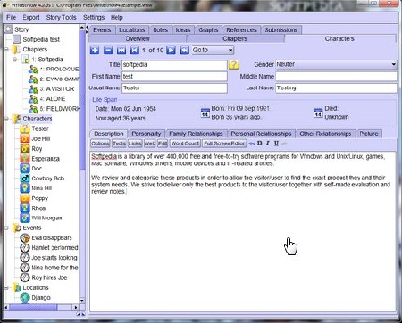402x323 pixels.
Task: Collapse the Characters tree node
Action: click(6, 119)
